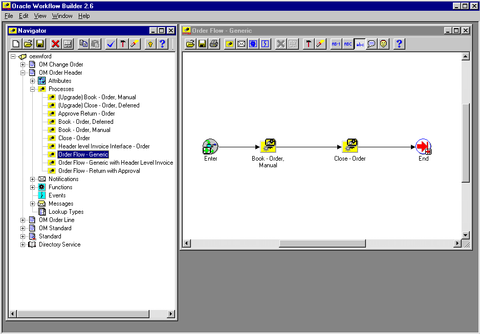The image size is (480, 334).
Task: Click diagram scroll-down arrow
Action: (x=465, y=235)
